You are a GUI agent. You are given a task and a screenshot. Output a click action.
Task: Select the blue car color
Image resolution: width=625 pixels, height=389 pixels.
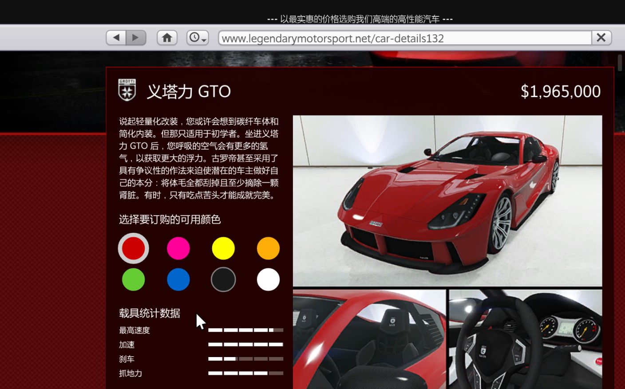[x=178, y=279]
